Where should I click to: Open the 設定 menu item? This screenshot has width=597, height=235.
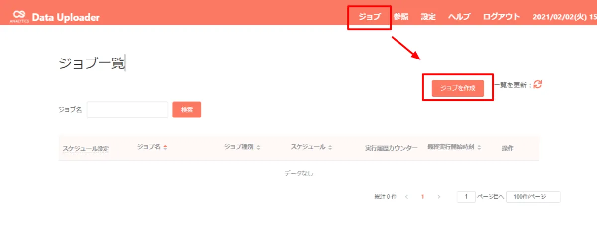[428, 17]
